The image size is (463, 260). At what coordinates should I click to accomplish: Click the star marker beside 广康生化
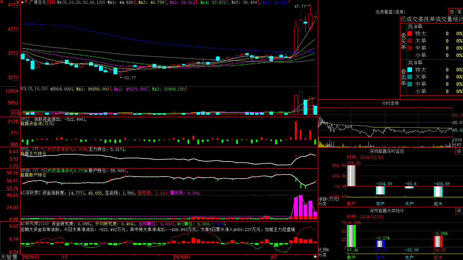tap(23, 2)
